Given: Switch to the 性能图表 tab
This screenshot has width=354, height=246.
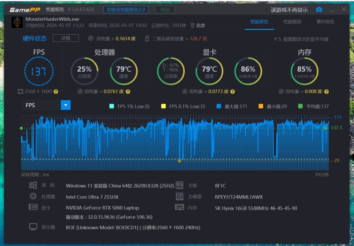Looking at the screenshot, I should pos(292,22).
